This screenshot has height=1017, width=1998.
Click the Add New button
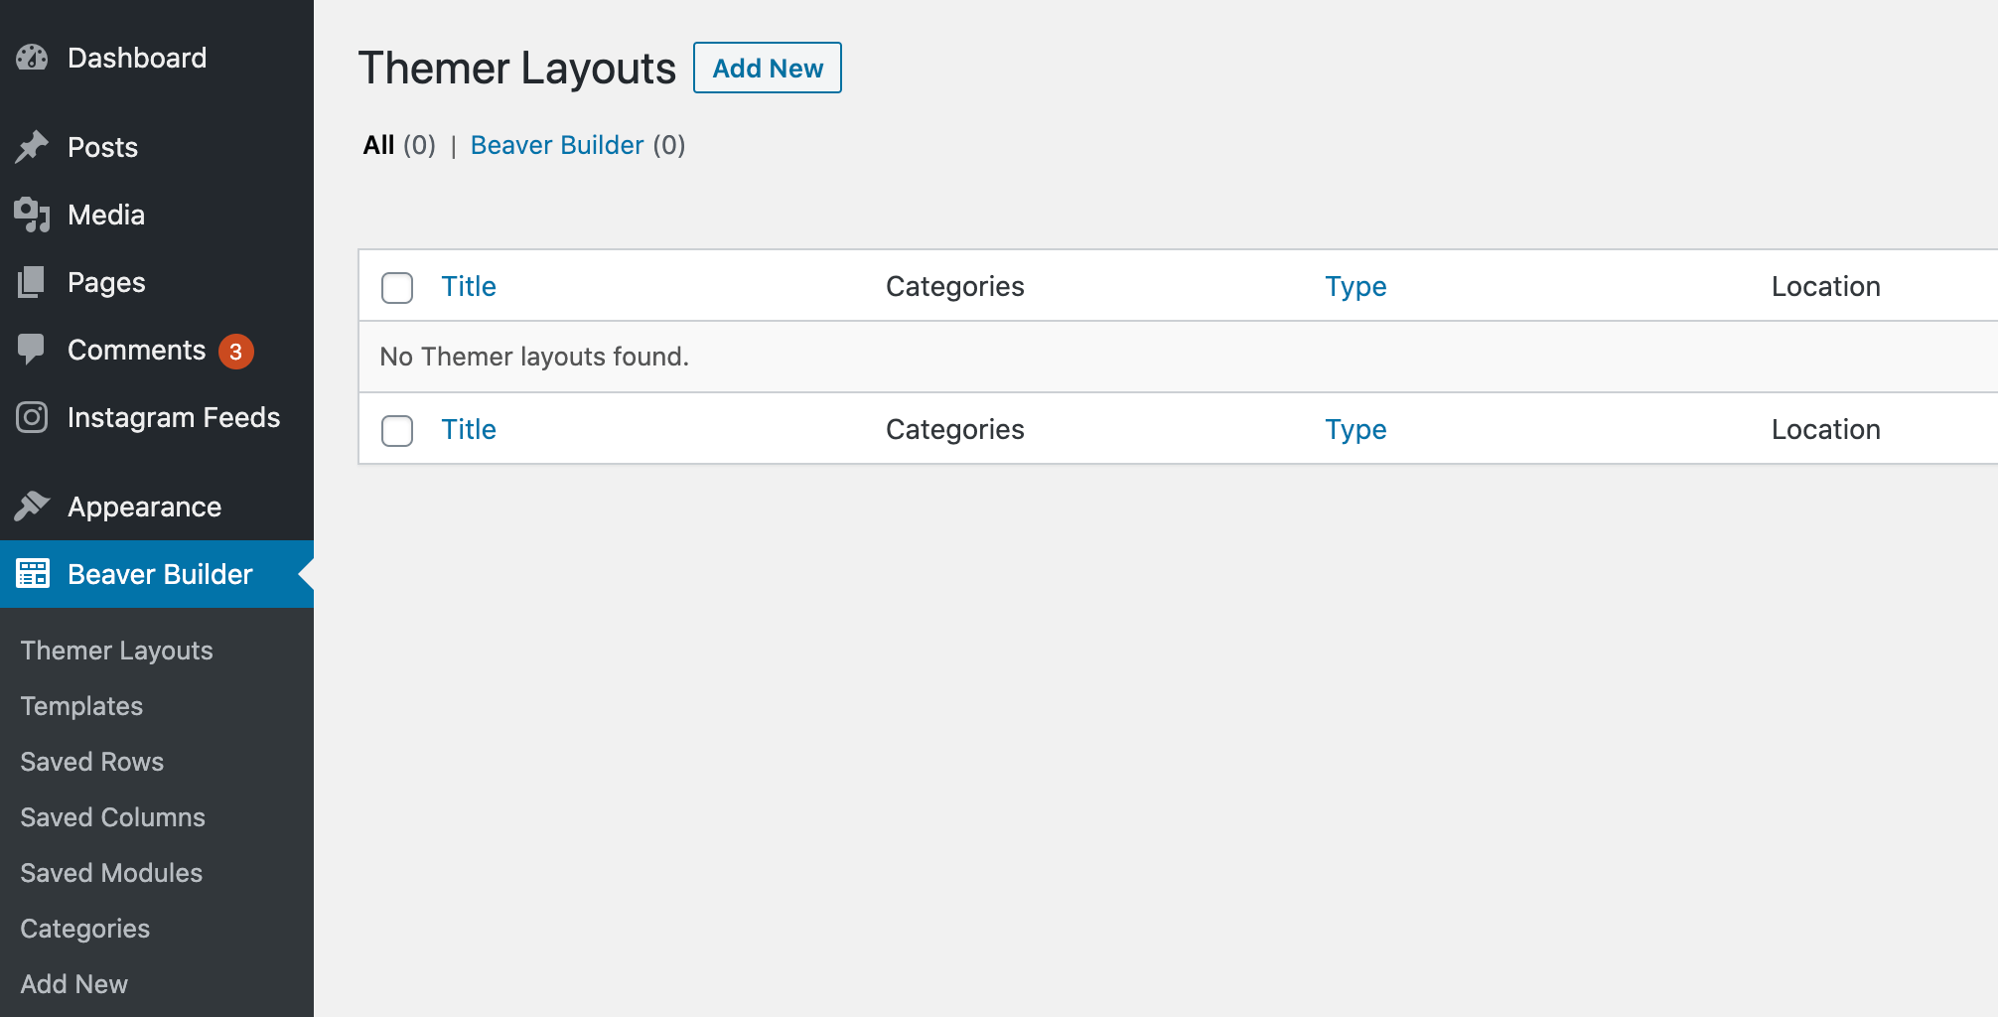pyautogui.click(x=767, y=68)
